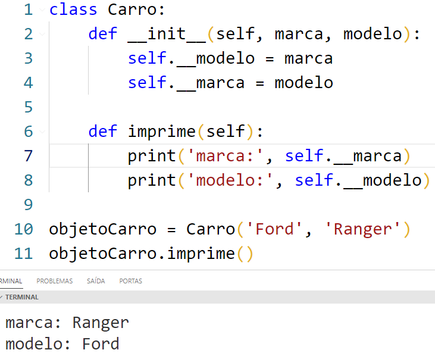This screenshot has width=435, height=353.
Task: Collapse the TERMINAL section header
Action: coord(20,297)
